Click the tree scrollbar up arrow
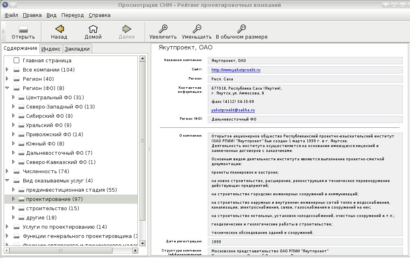The height and width of the screenshot is (258, 410). point(143,59)
